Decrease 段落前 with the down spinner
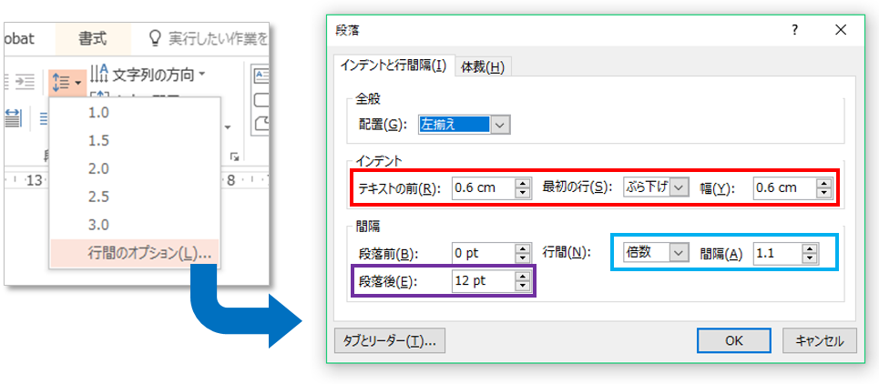879x384 pixels. tap(523, 258)
